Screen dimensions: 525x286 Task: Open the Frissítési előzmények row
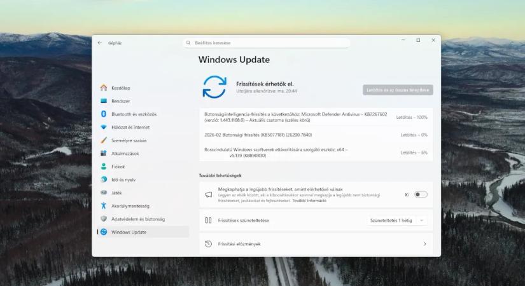pyautogui.click(x=316, y=244)
